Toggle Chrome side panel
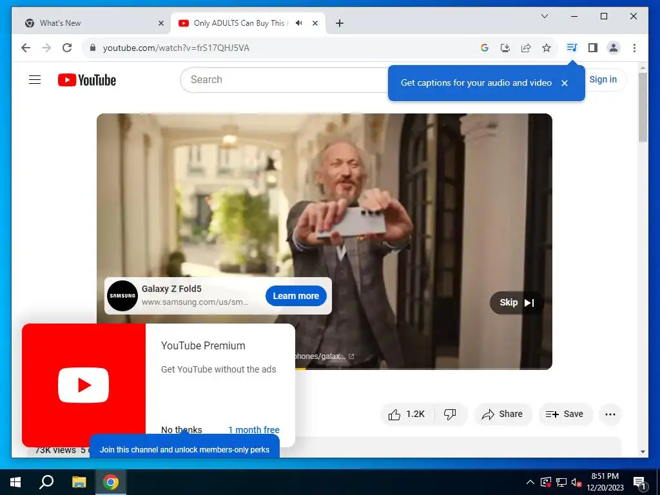The width and height of the screenshot is (660, 495). coord(593,48)
